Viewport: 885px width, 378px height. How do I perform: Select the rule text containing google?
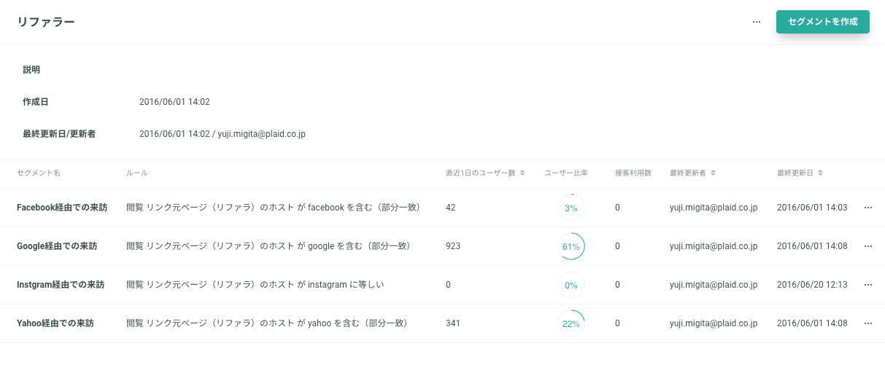[x=270, y=246]
